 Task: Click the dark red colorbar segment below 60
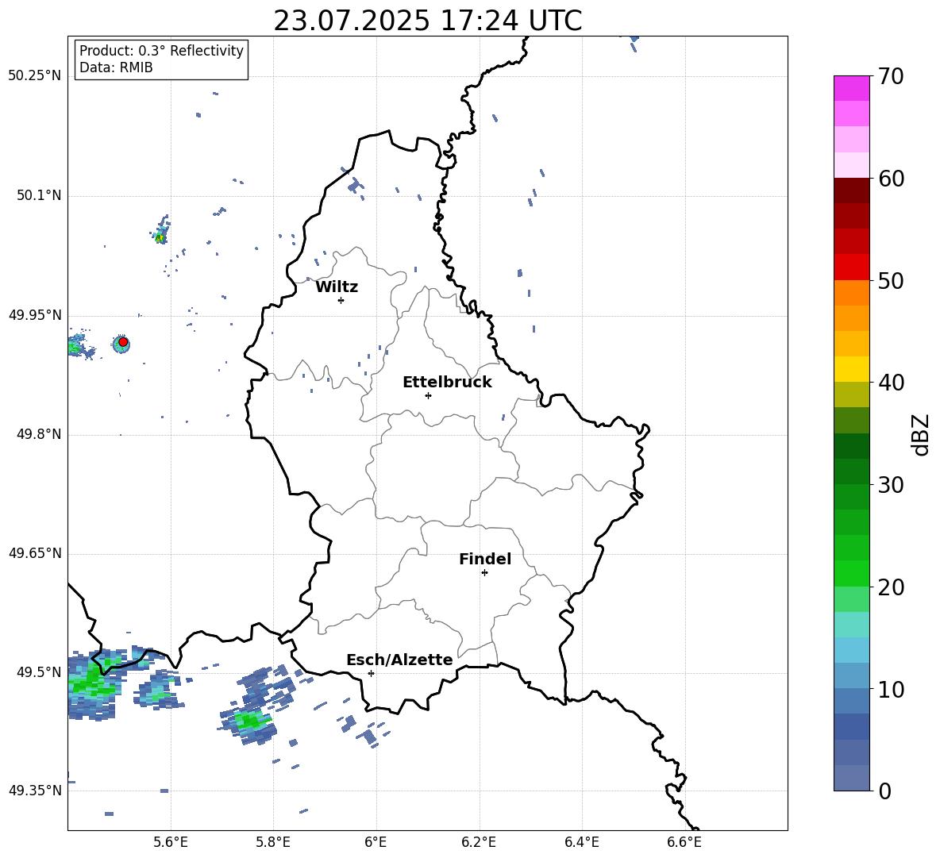click(851, 190)
